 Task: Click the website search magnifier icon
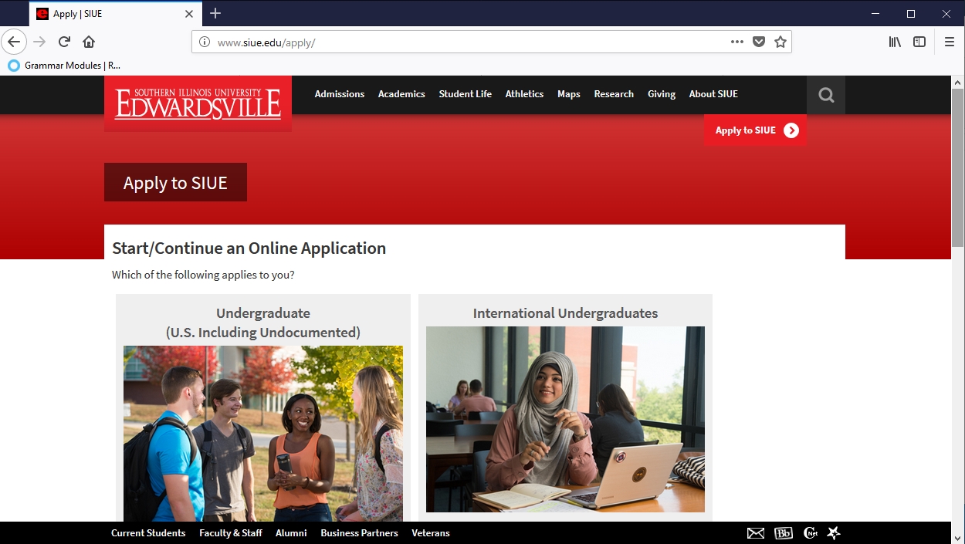coord(826,95)
